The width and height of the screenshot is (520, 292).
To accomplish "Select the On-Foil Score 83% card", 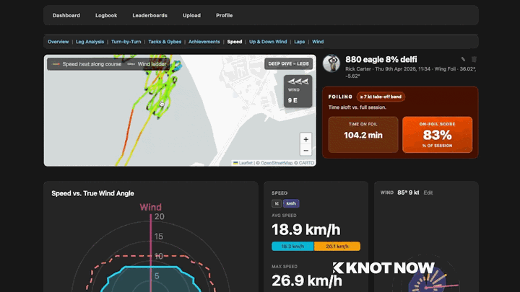I will tap(437, 134).
